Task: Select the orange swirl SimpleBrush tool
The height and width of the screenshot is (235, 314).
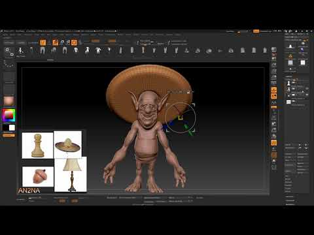Action: click(290, 56)
